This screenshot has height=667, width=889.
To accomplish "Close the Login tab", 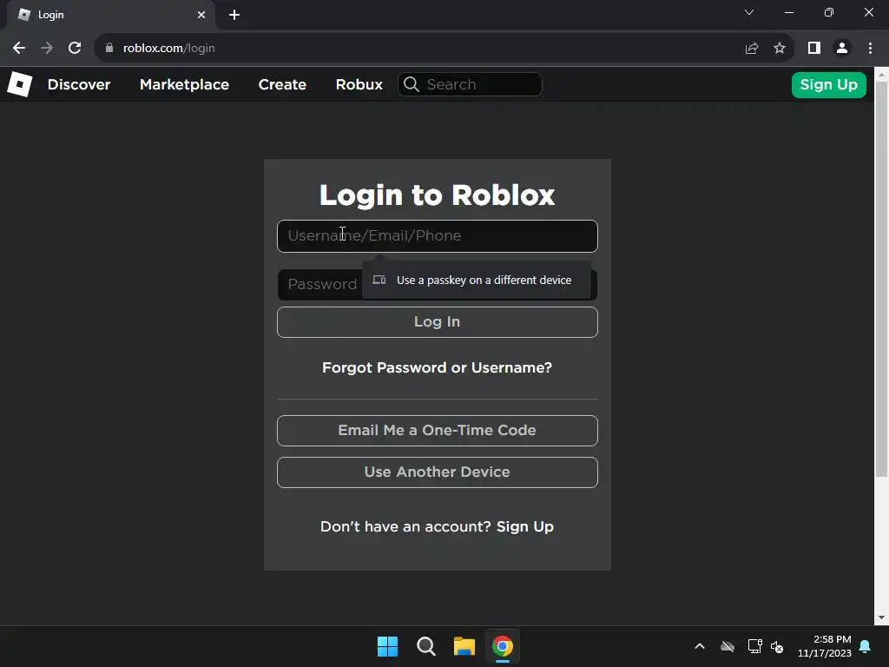I will click(201, 15).
